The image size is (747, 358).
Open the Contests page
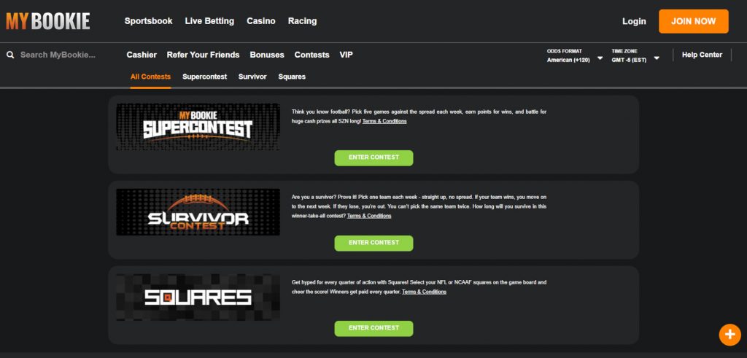311,55
